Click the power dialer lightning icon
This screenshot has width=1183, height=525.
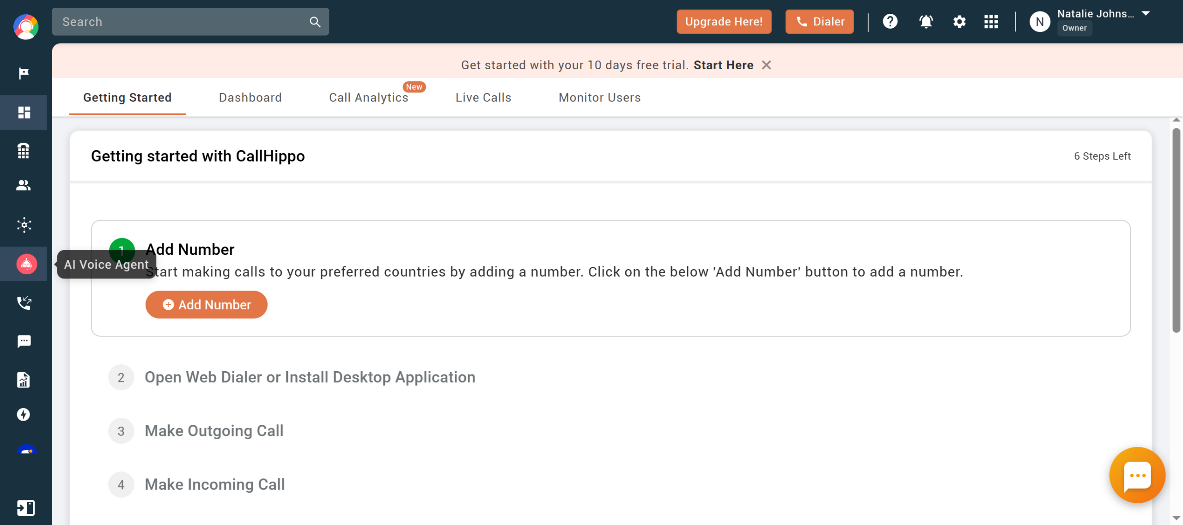pos(24,415)
